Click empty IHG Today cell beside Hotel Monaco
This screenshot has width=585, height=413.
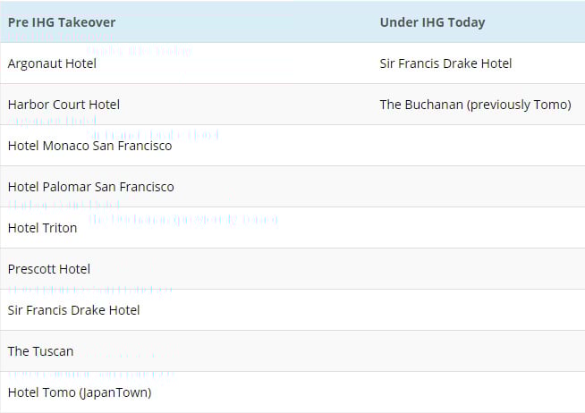[x=479, y=146]
